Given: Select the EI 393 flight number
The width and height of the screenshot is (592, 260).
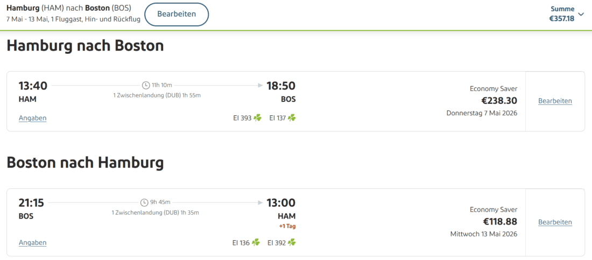Looking at the screenshot, I should click(x=242, y=118).
